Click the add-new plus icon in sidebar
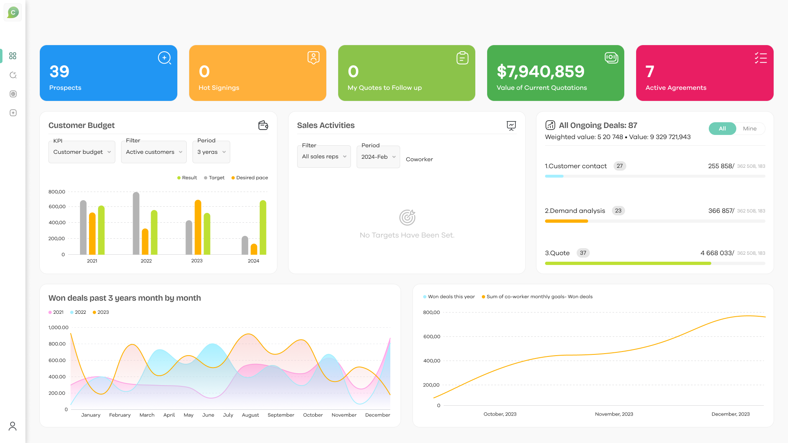Viewport: 788px width, 443px height. (13, 112)
